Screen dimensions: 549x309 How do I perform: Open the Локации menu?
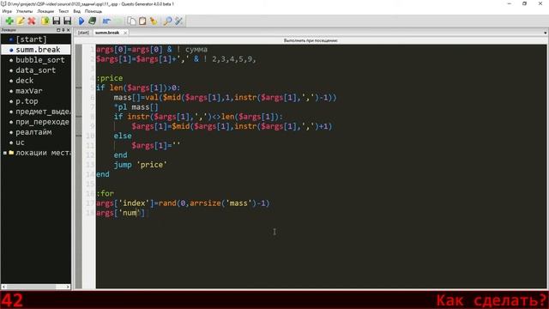click(45, 11)
